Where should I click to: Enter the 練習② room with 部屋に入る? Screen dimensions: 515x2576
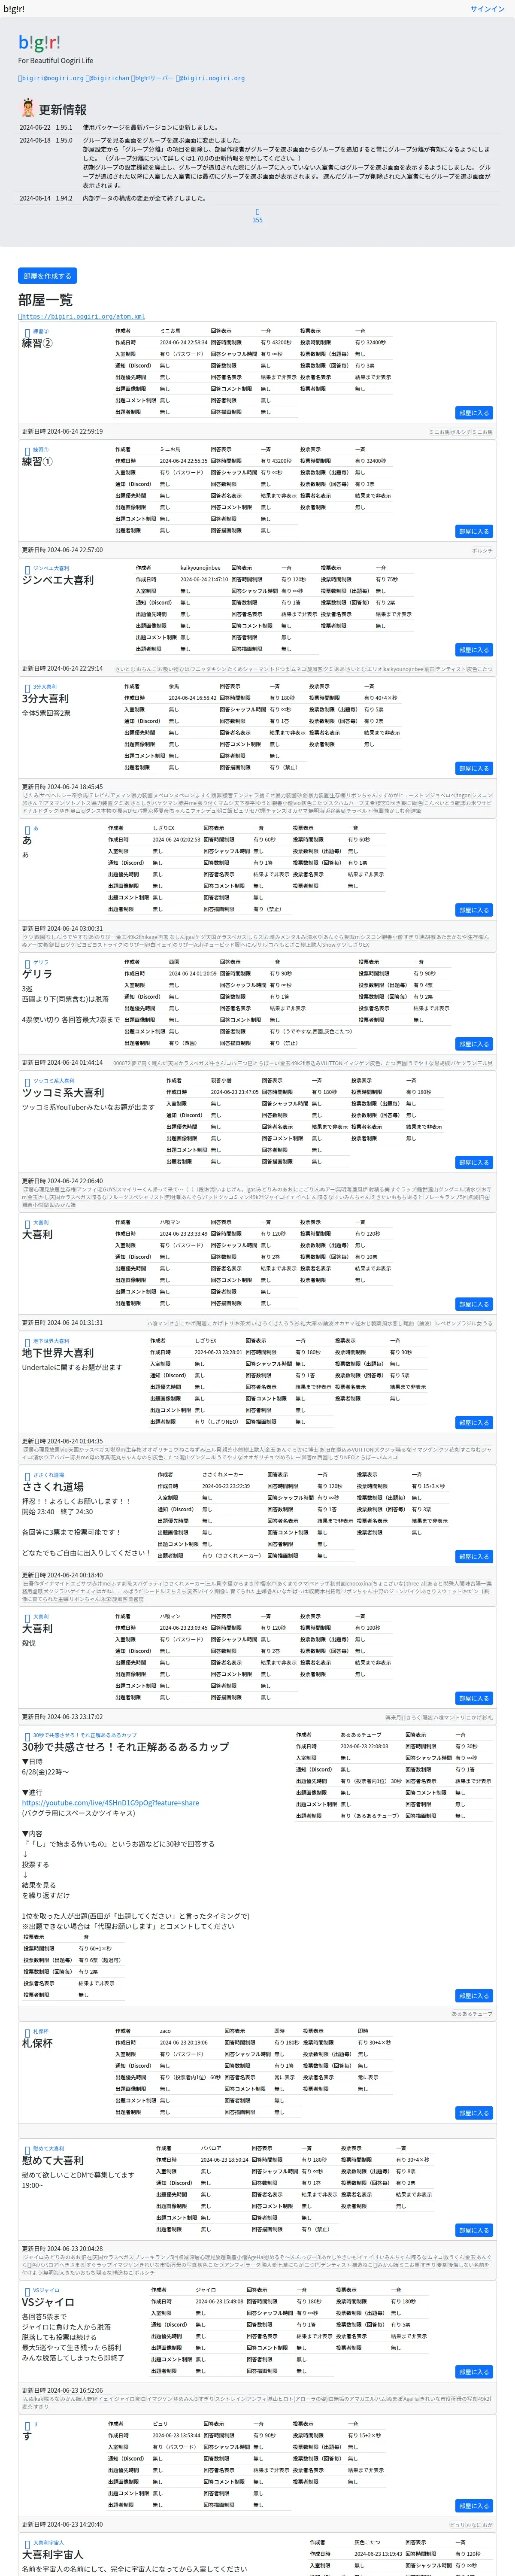(x=474, y=412)
